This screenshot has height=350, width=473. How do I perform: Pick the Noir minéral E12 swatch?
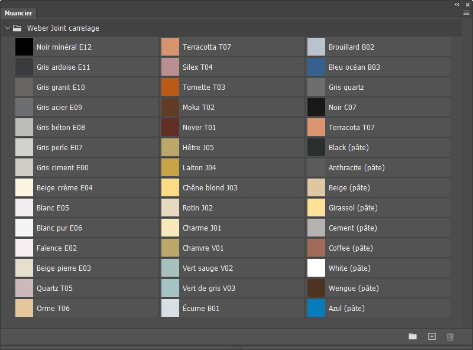pos(24,47)
